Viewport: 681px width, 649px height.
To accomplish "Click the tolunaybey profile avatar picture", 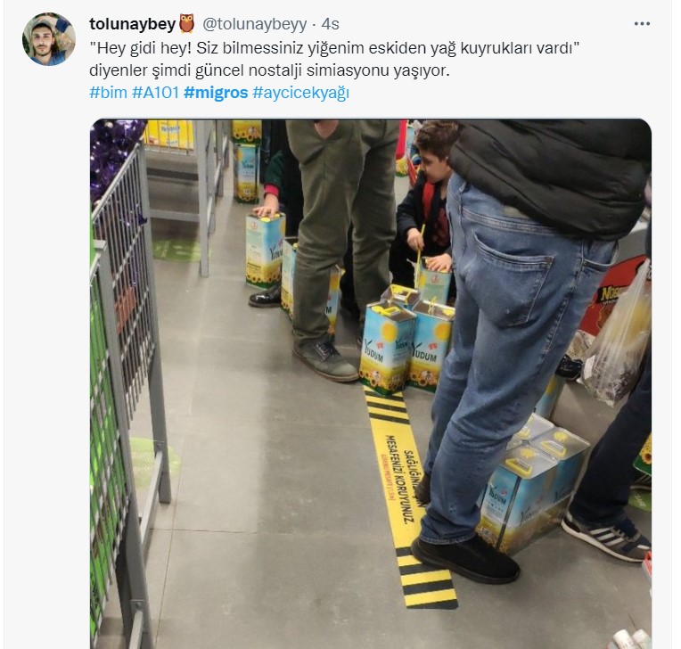I will pos(49,39).
